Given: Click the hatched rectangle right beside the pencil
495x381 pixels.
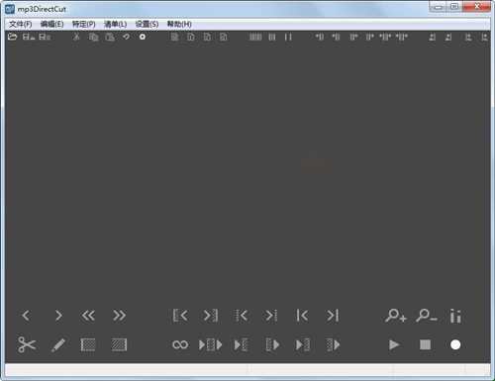Looking at the screenshot, I should click(x=88, y=345).
